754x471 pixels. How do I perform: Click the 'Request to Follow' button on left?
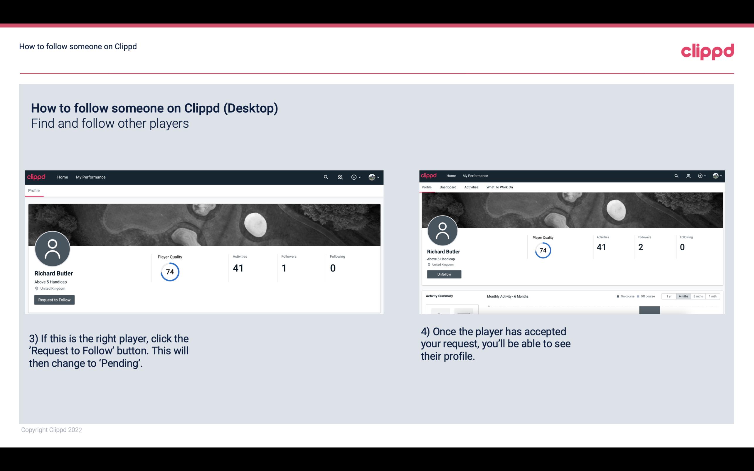pyautogui.click(x=54, y=300)
